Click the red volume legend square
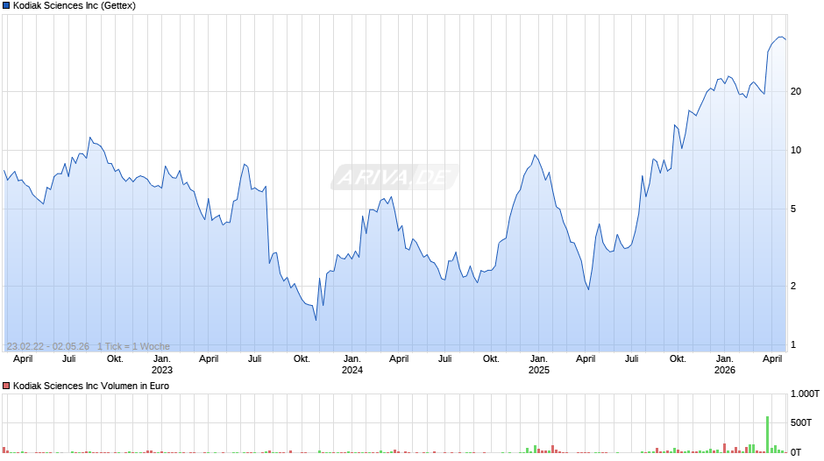824x461 pixels. click(x=6, y=386)
